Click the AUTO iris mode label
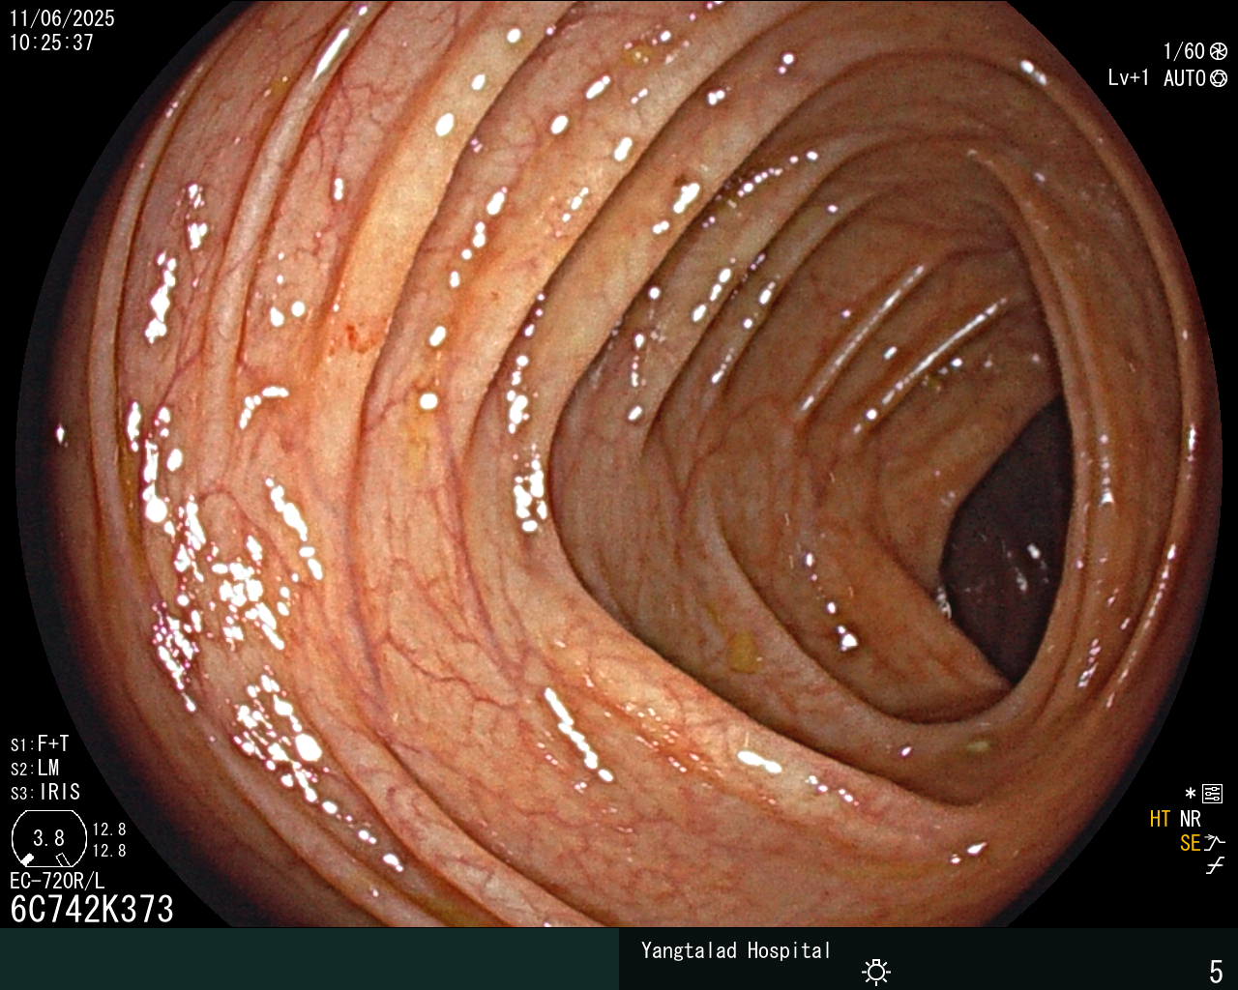 1184,78
